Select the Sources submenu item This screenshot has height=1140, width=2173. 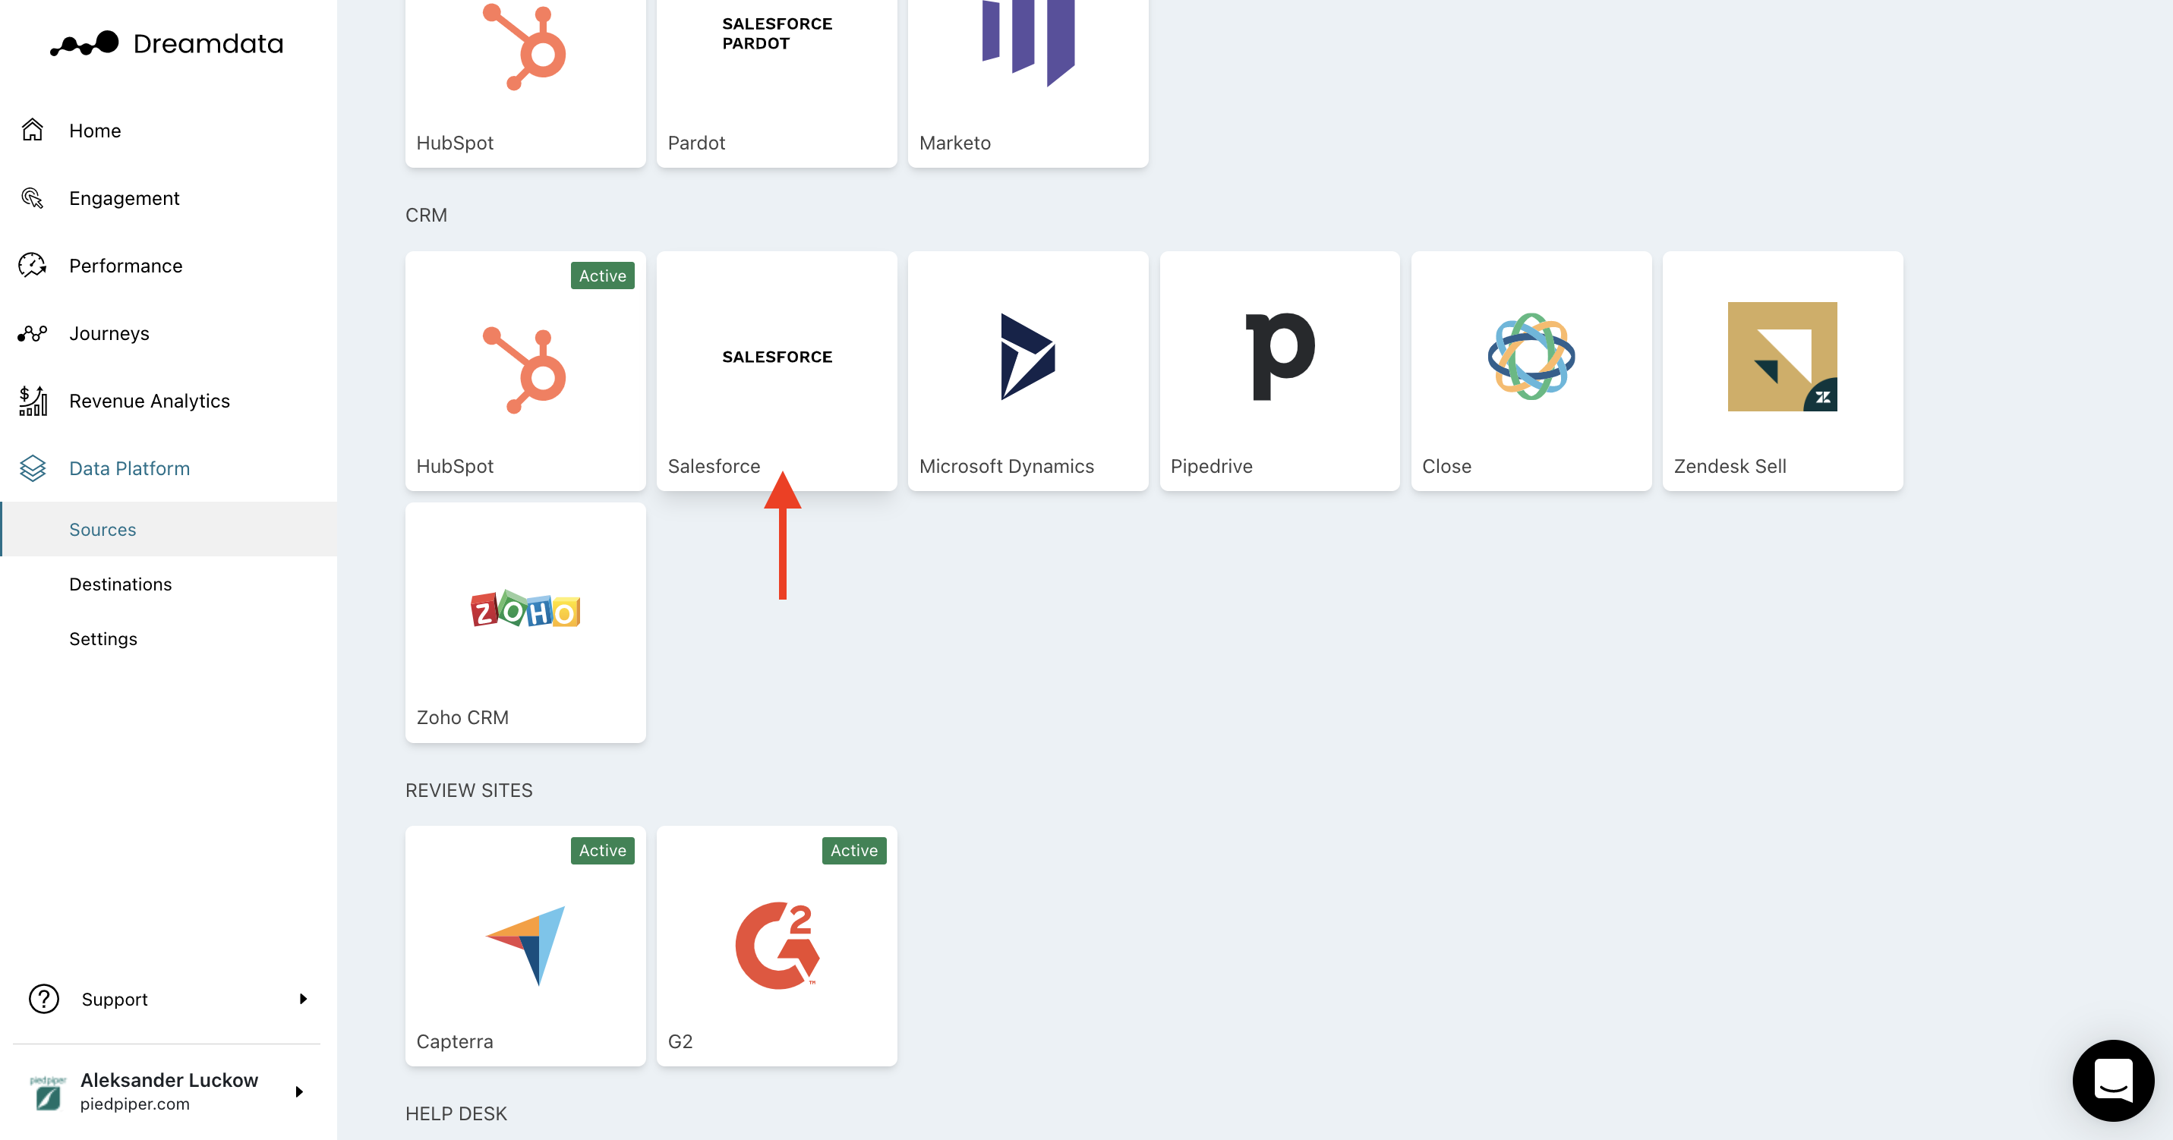click(x=169, y=530)
